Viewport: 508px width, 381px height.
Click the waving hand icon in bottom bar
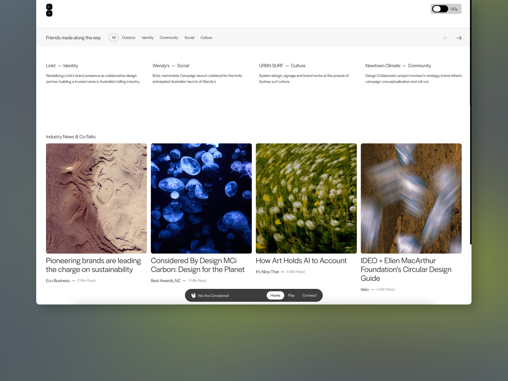point(193,295)
